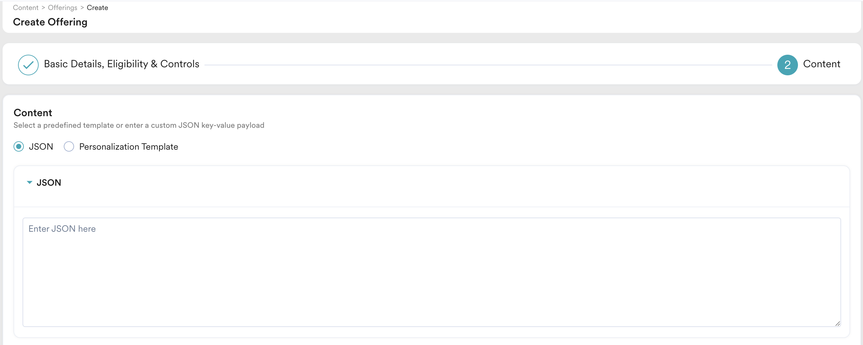Click the Create breadcrumb item
Image resolution: width=863 pixels, height=345 pixels.
pos(97,7)
